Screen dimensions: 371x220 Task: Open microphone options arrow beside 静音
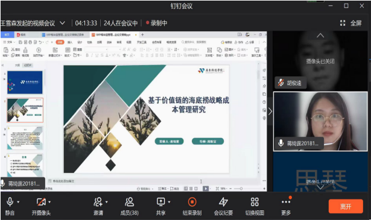(x=18, y=202)
